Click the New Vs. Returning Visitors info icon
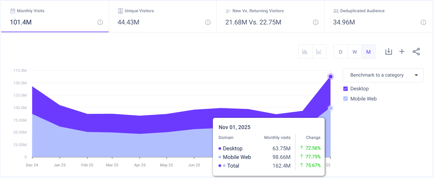 point(316,22)
